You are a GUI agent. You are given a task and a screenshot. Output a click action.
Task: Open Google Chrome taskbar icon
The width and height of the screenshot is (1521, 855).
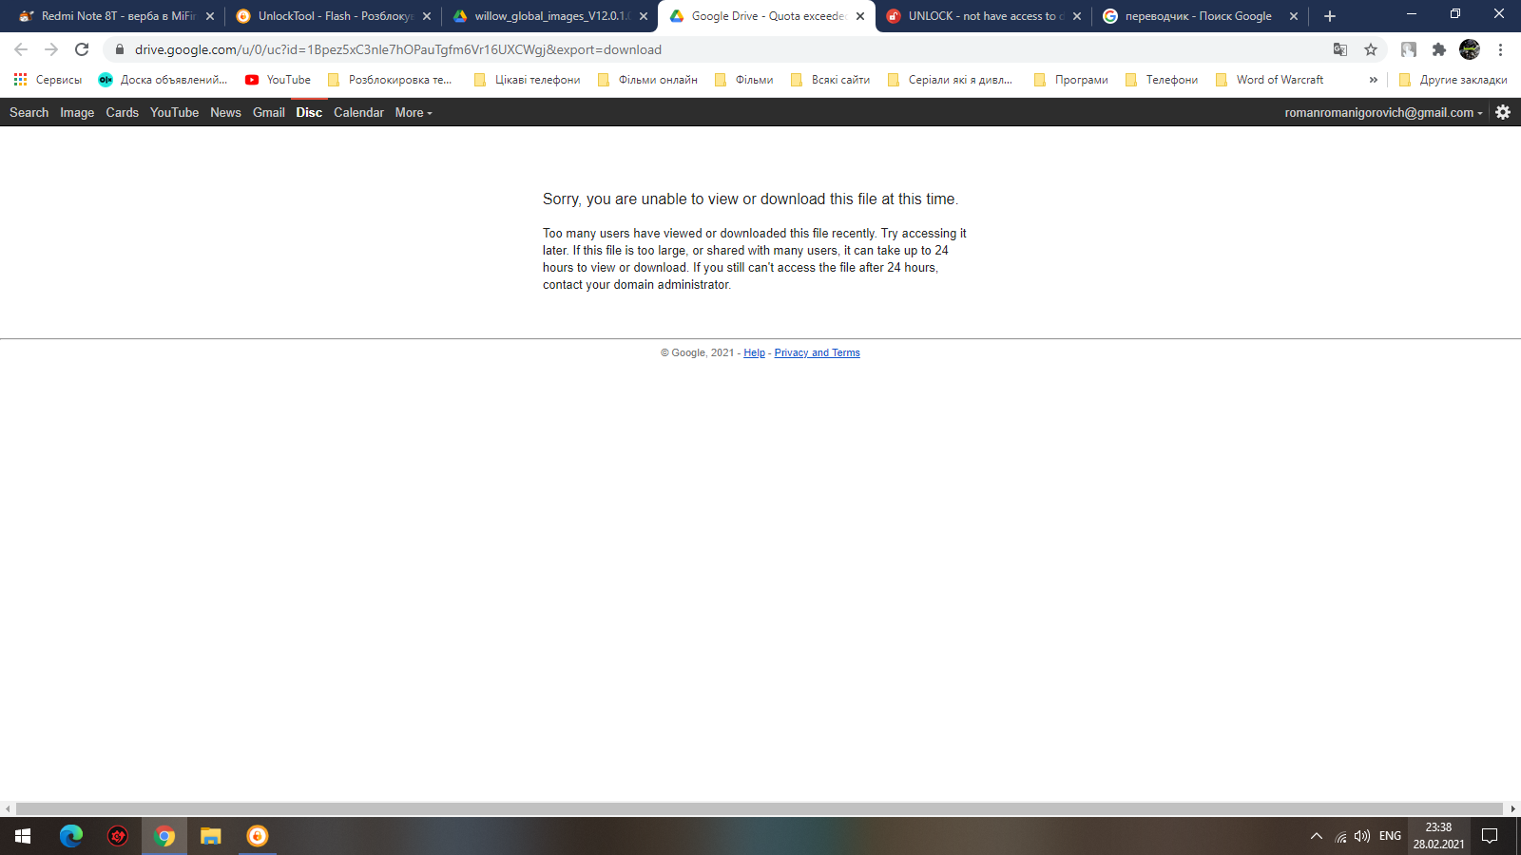[164, 836]
